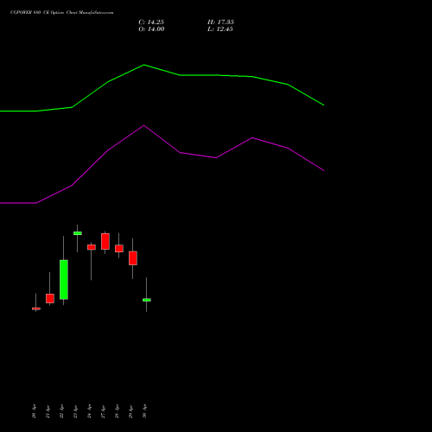432x432 pixels.
Task: Click the chart title text at top left
Action: (x=62, y=13)
